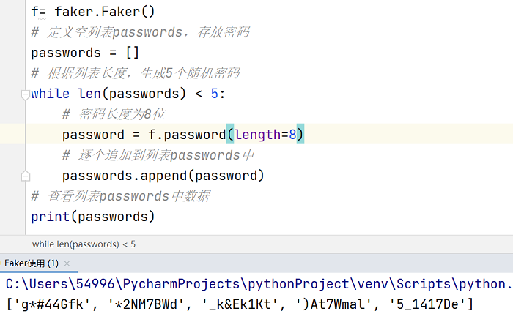Click the fold end marker beside passwords.append

[x=25, y=176]
